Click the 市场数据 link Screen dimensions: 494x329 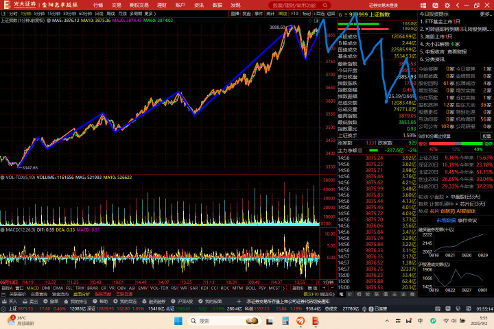[x=445, y=221]
